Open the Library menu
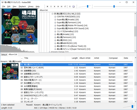This screenshot has height=110, width=137. 31,6
